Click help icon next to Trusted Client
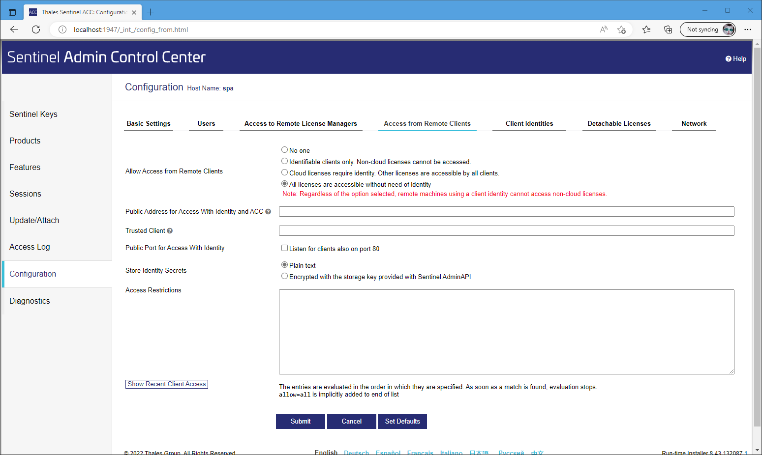762x455 pixels. pyautogui.click(x=170, y=231)
